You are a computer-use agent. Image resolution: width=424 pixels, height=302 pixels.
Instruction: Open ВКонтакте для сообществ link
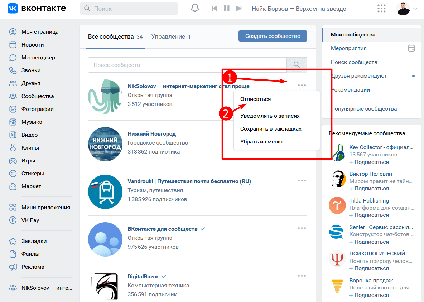pos(163,229)
